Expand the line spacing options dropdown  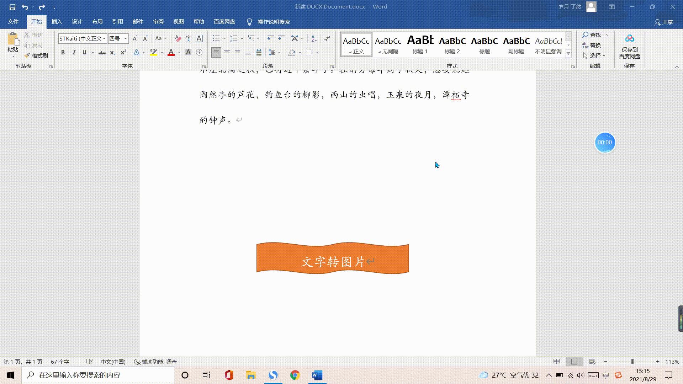[x=279, y=52]
